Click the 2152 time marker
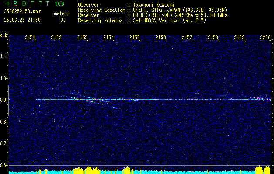This screenshot has width=274, height=174. [x=56, y=37]
